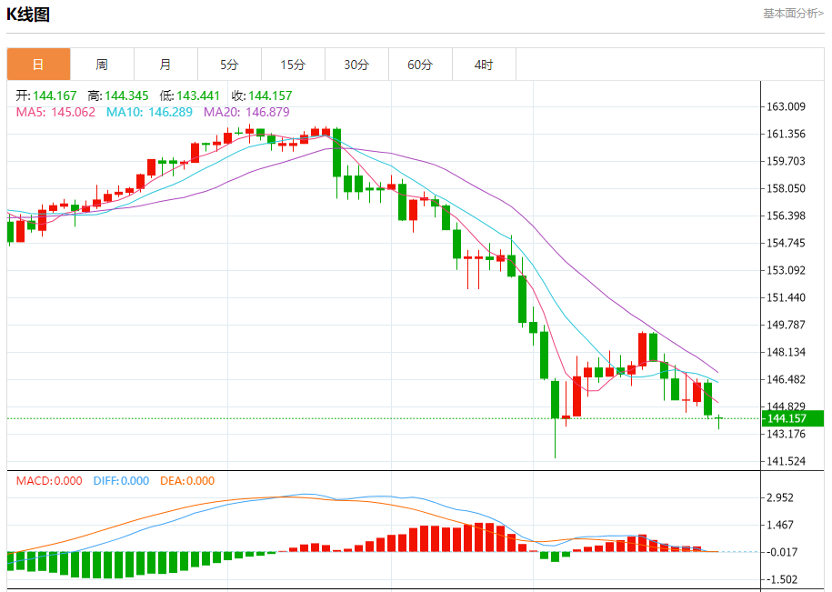Select the 日 daily chart tab
The width and height of the screenshot is (832, 592).
[x=38, y=65]
